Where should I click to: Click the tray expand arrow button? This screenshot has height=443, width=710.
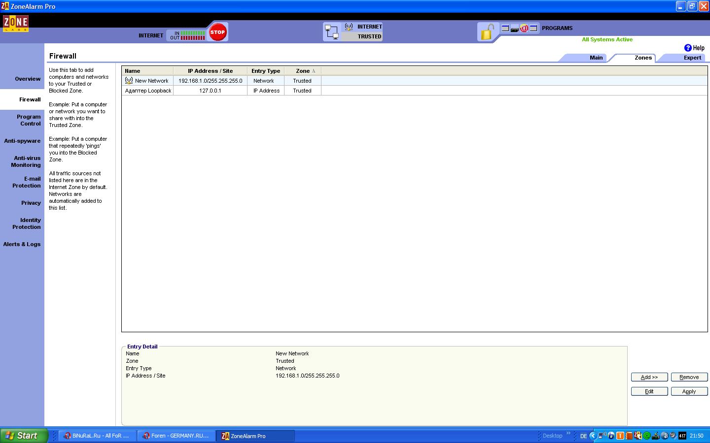[x=593, y=436]
